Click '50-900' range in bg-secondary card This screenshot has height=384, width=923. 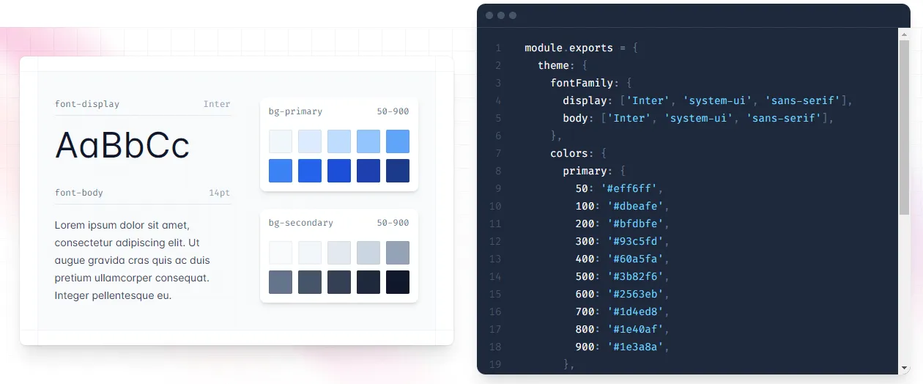[393, 223]
